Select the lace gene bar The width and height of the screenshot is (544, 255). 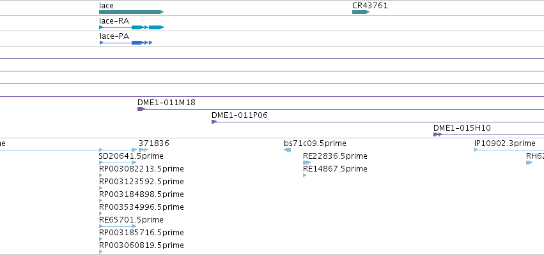tap(131, 12)
